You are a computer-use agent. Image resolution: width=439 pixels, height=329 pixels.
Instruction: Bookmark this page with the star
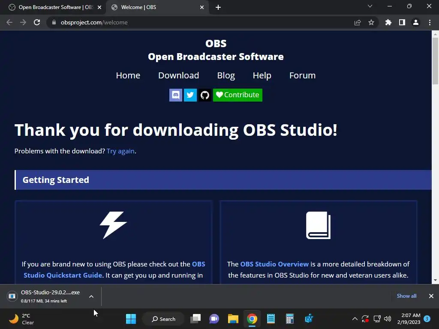tap(371, 22)
